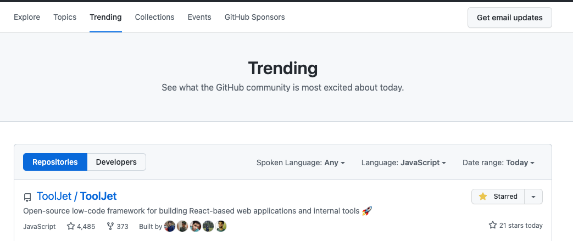Viewport: 573px width, 241px height.
Task: Click the star count icon showing 4,485
Action: [x=71, y=226]
